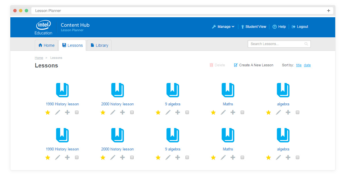Toggle favorite star on top-row 2000 history lesson
This screenshot has width=345, height=180.
103,112
